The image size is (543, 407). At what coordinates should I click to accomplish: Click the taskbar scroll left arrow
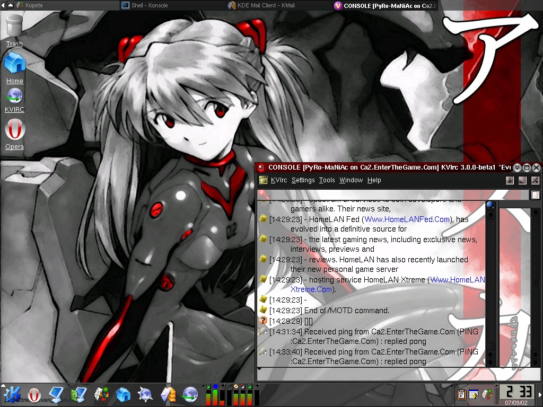point(3,5)
